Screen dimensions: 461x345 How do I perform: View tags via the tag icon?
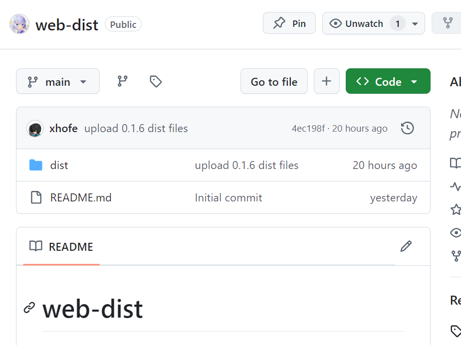tap(156, 81)
